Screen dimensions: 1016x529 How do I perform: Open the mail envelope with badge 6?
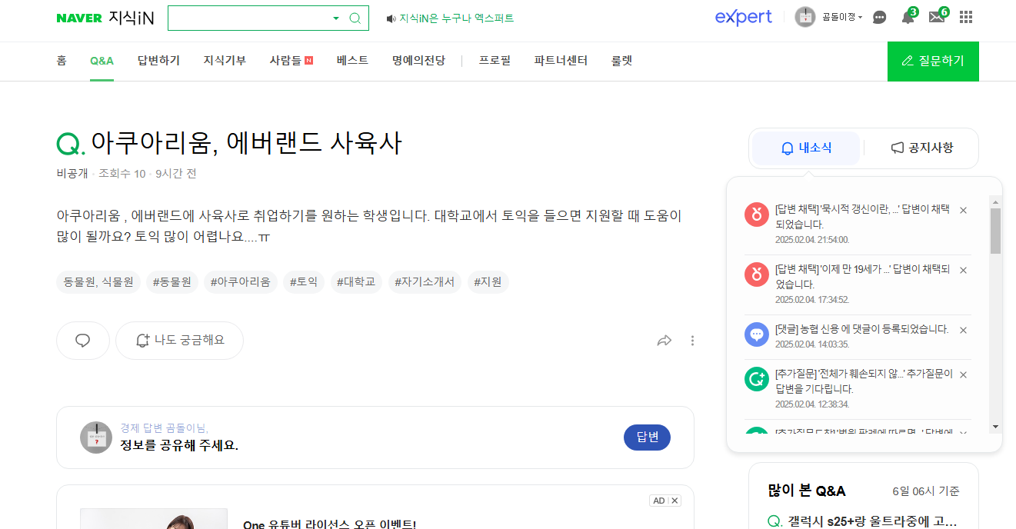pyautogui.click(x=938, y=17)
